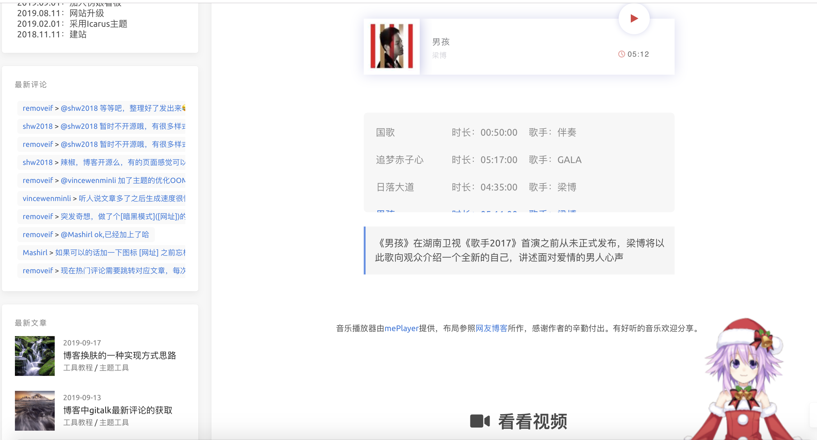Click changelog entry '2019.02.01： 采用Icarus主题'
This screenshot has width=817, height=440.
(x=72, y=24)
